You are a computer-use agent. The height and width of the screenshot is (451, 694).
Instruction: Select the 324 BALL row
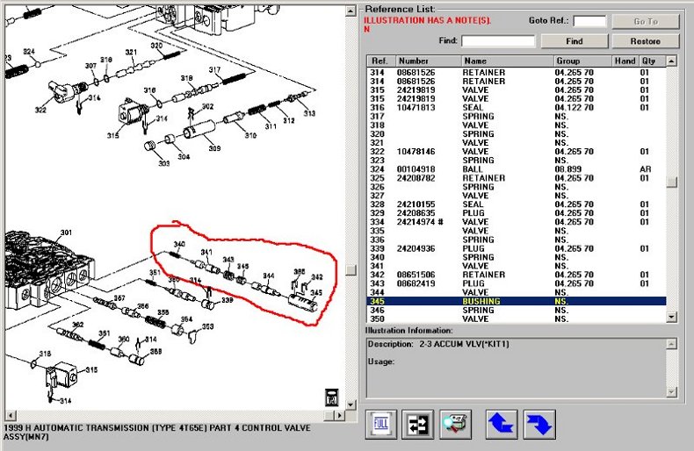point(515,169)
